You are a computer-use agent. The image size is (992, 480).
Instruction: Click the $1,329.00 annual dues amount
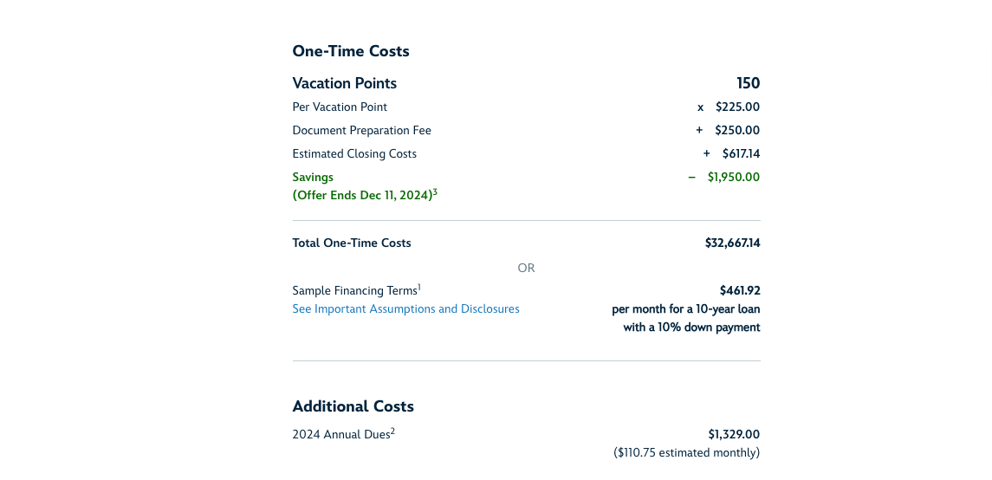tap(734, 434)
